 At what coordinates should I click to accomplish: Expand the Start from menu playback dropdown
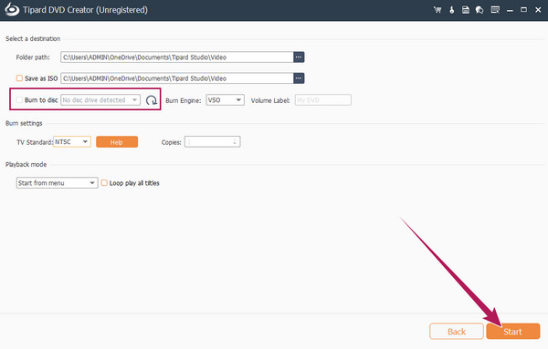pyautogui.click(x=57, y=182)
